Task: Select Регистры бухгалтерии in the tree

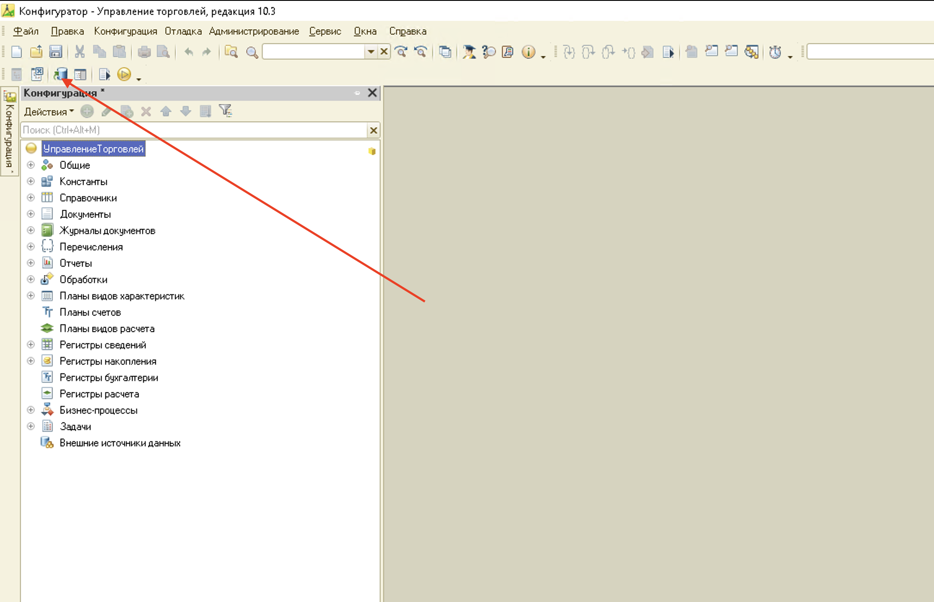Action: [x=109, y=378]
